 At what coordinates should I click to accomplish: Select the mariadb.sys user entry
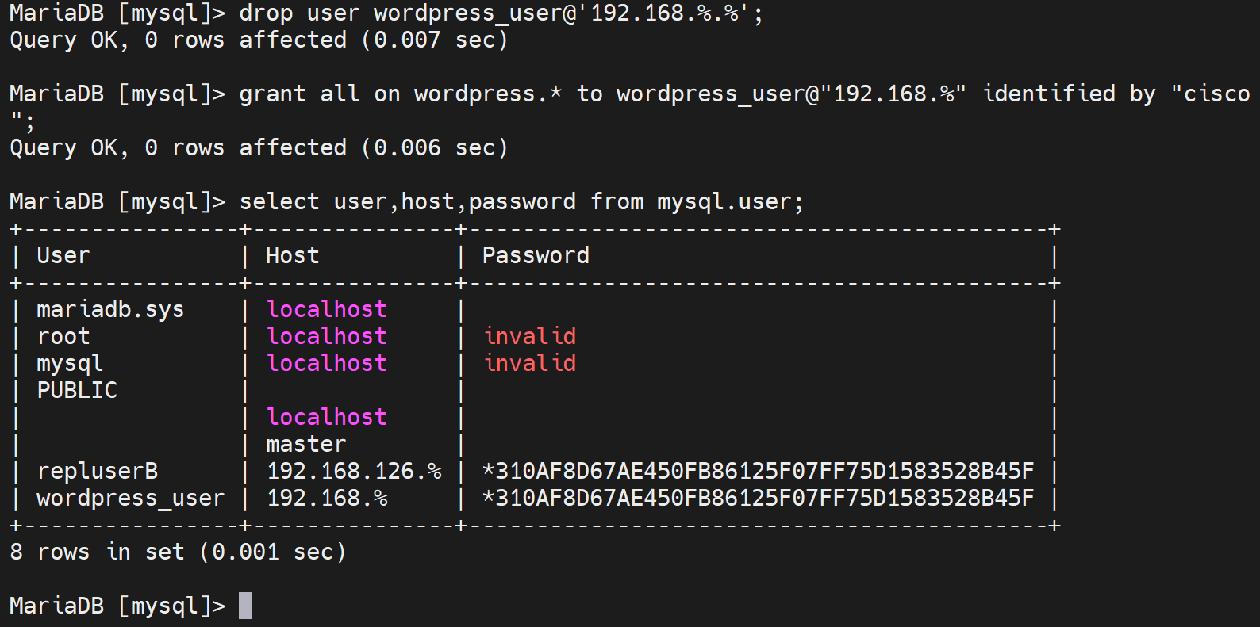[x=110, y=310]
